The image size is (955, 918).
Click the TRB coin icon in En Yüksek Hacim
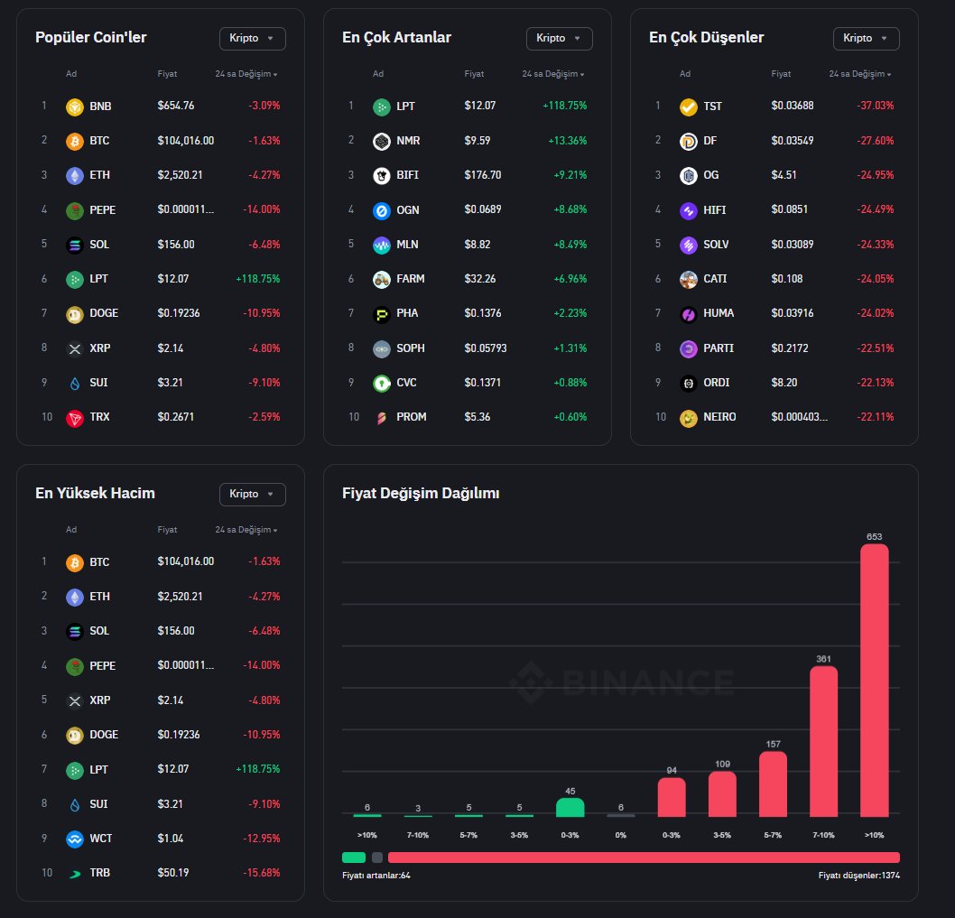click(74, 873)
